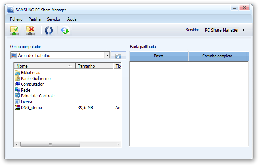Click the blue refresh arrows icon
The width and height of the screenshot is (259, 166).
[49, 31]
